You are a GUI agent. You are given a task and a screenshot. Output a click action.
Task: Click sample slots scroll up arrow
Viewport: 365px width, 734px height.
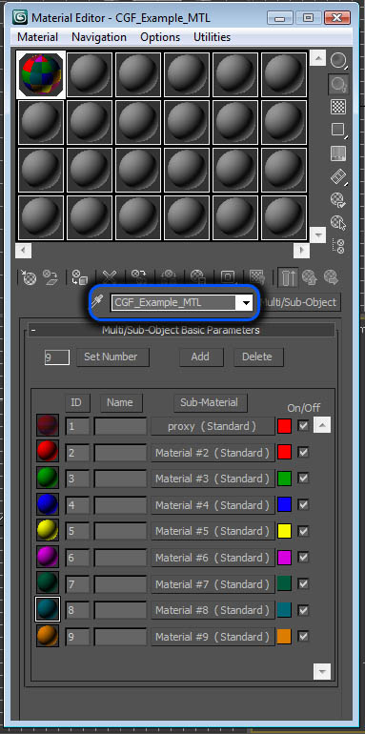click(317, 59)
